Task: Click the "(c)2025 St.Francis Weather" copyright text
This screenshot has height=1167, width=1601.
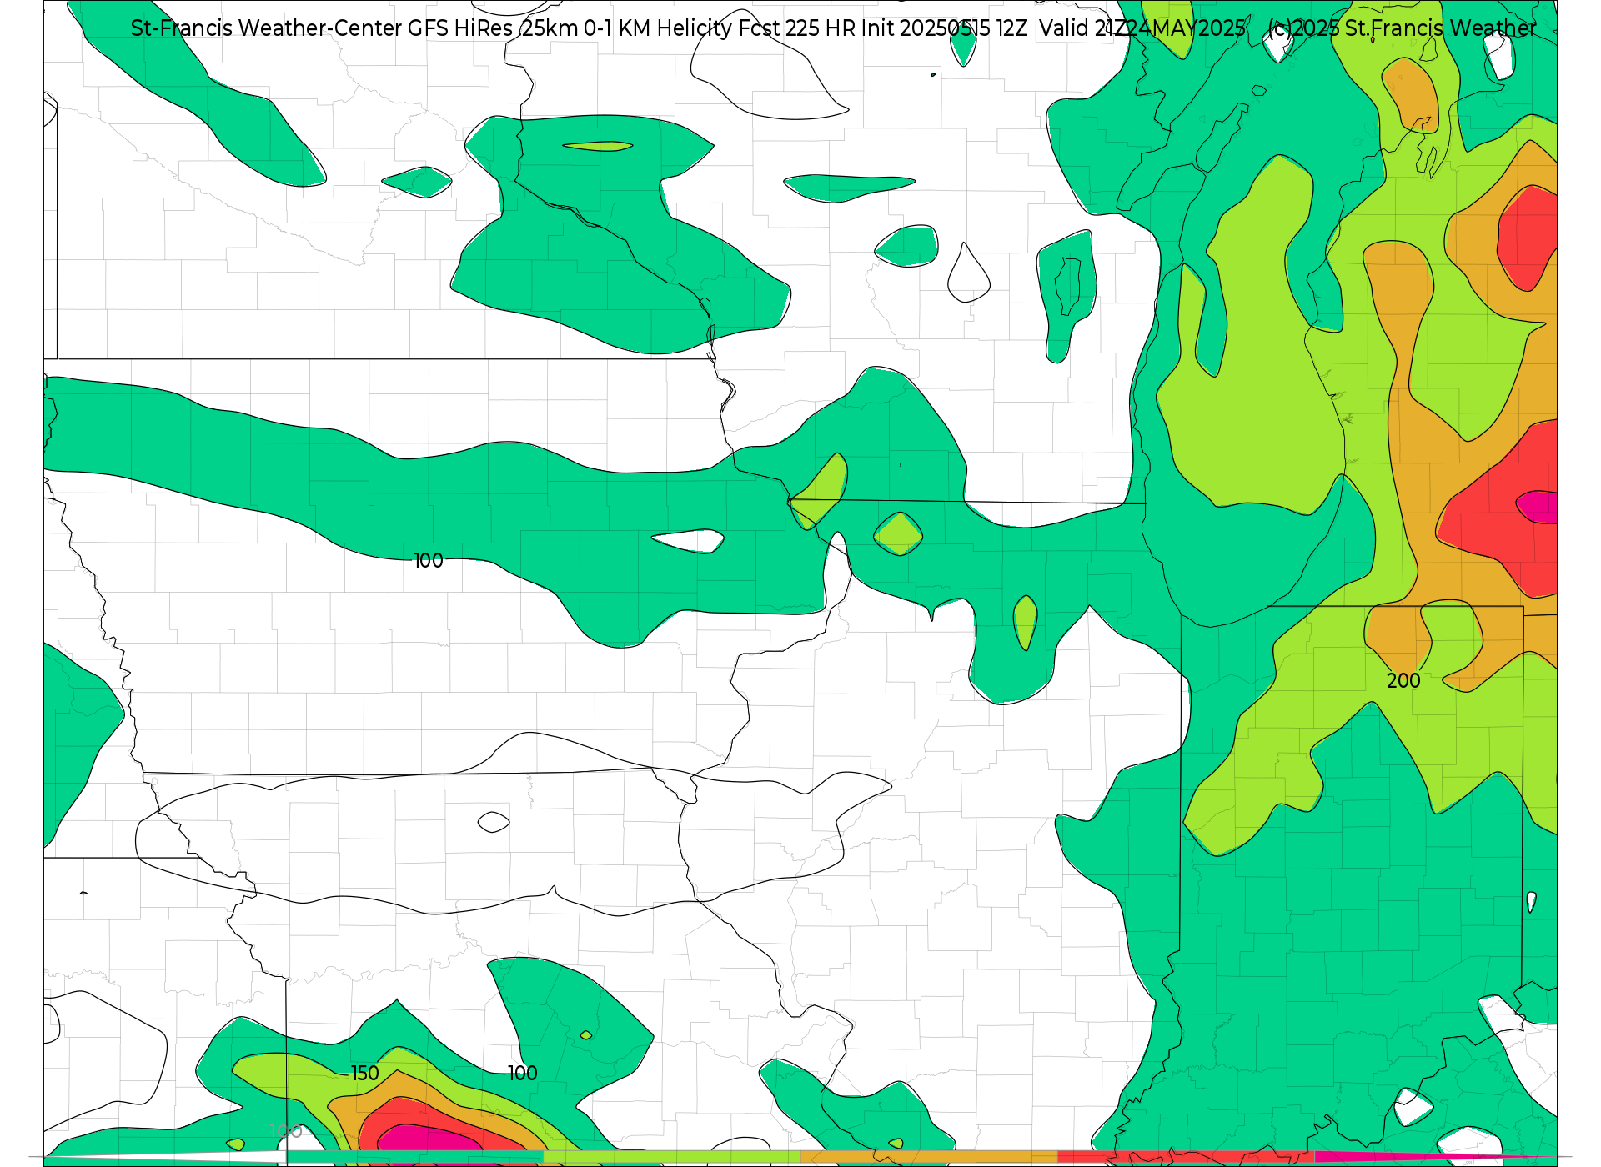Action: pyautogui.click(x=1402, y=28)
